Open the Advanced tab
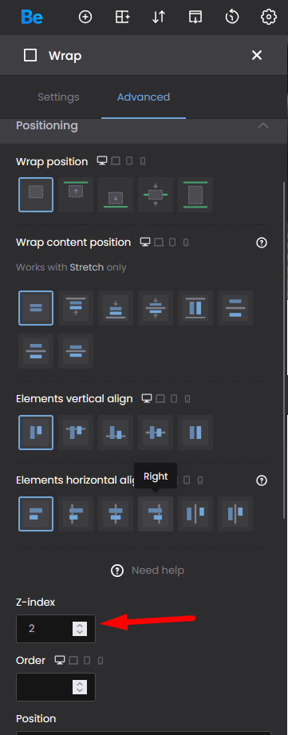Viewport: 288px width, 735px height. point(144,97)
